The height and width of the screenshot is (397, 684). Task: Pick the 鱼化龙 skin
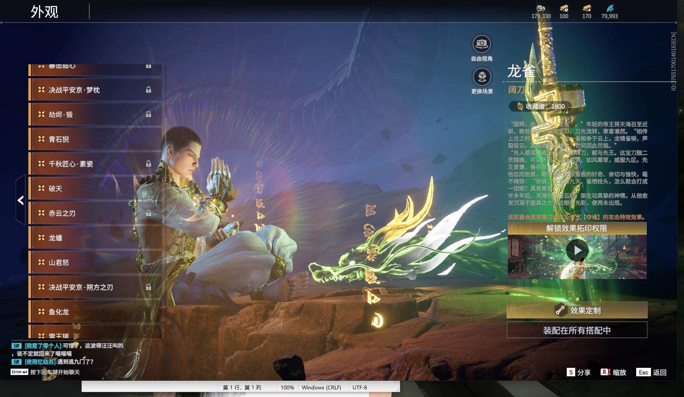[x=95, y=312]
